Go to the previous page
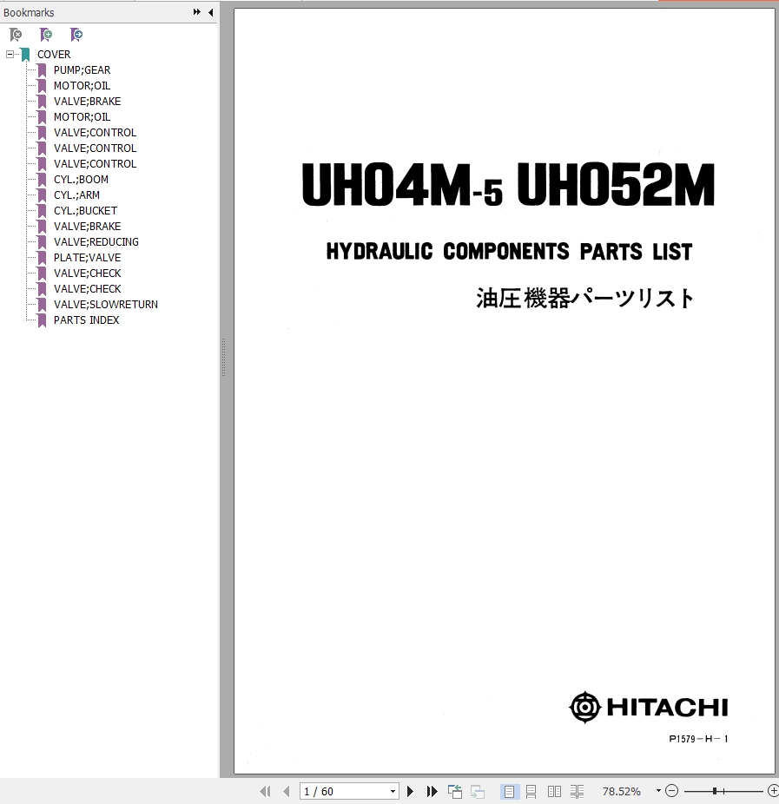 click(x=287, y=791)
